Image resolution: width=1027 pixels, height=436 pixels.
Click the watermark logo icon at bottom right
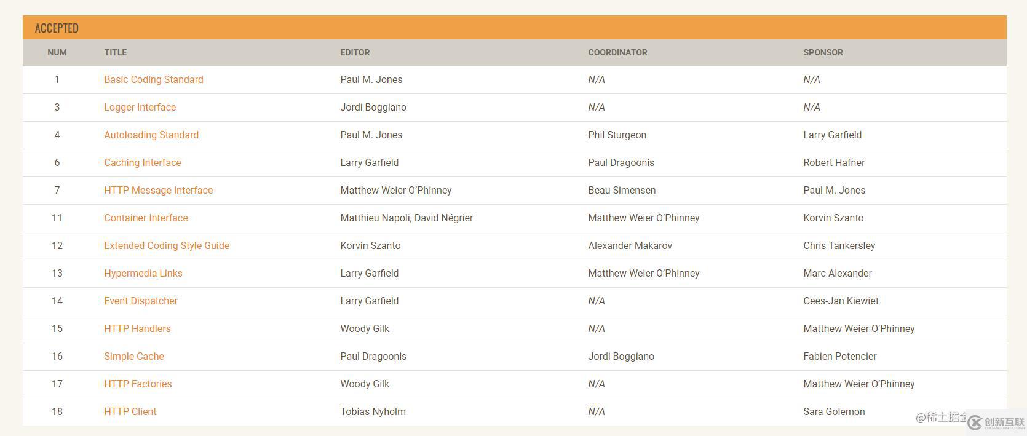click(x=975, y=422)
